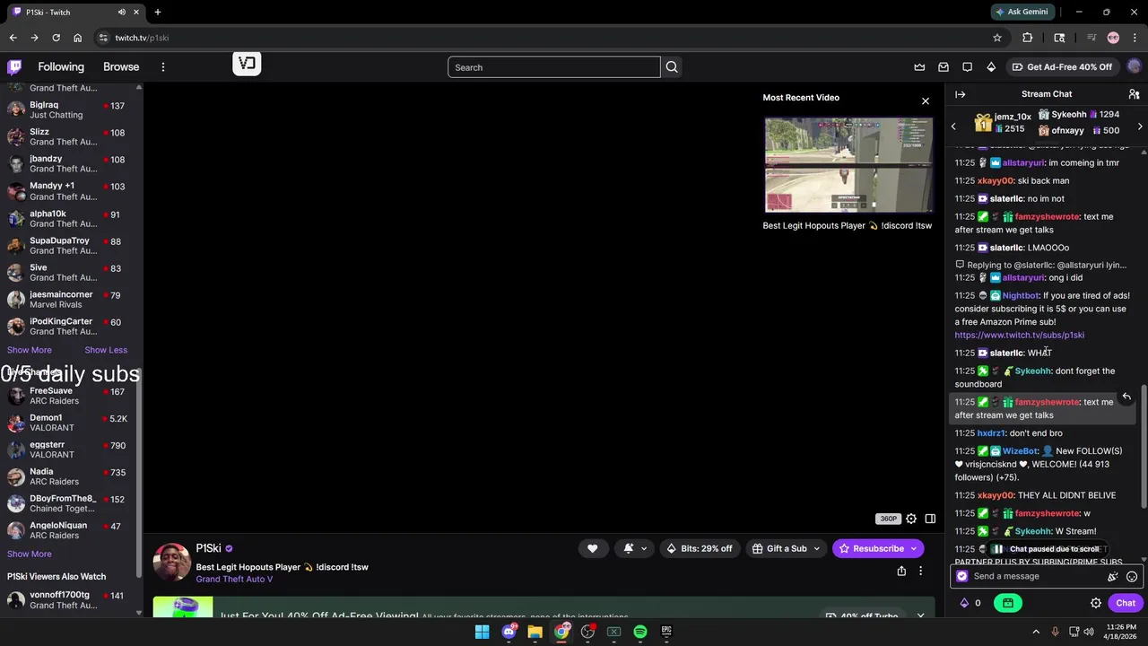1148x646 pixels.
Task: Focus the Twitch search field
Action: click(x=554, y=67)
